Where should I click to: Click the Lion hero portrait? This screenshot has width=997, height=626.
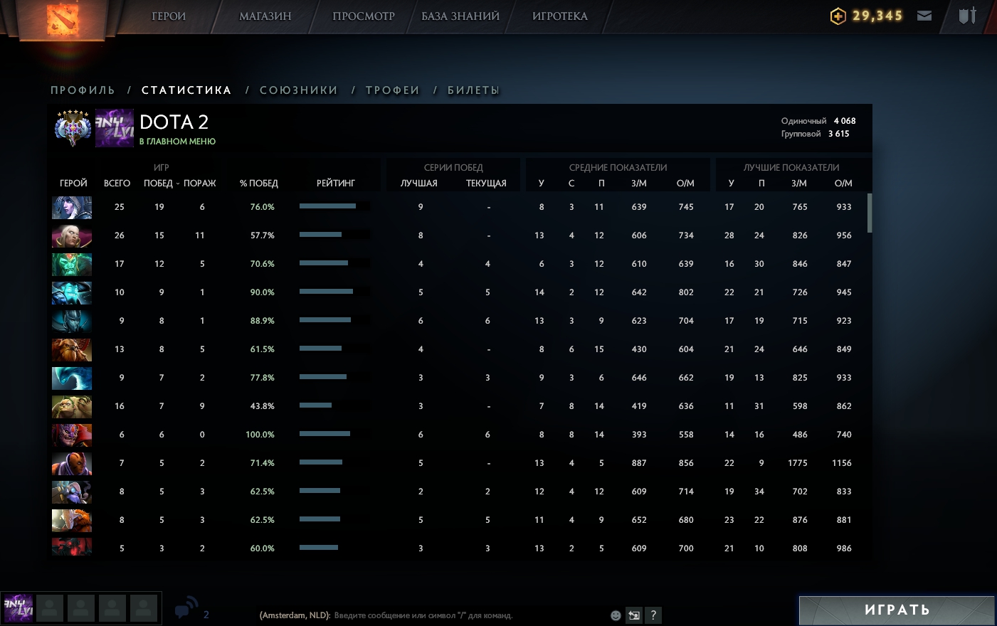72,435
